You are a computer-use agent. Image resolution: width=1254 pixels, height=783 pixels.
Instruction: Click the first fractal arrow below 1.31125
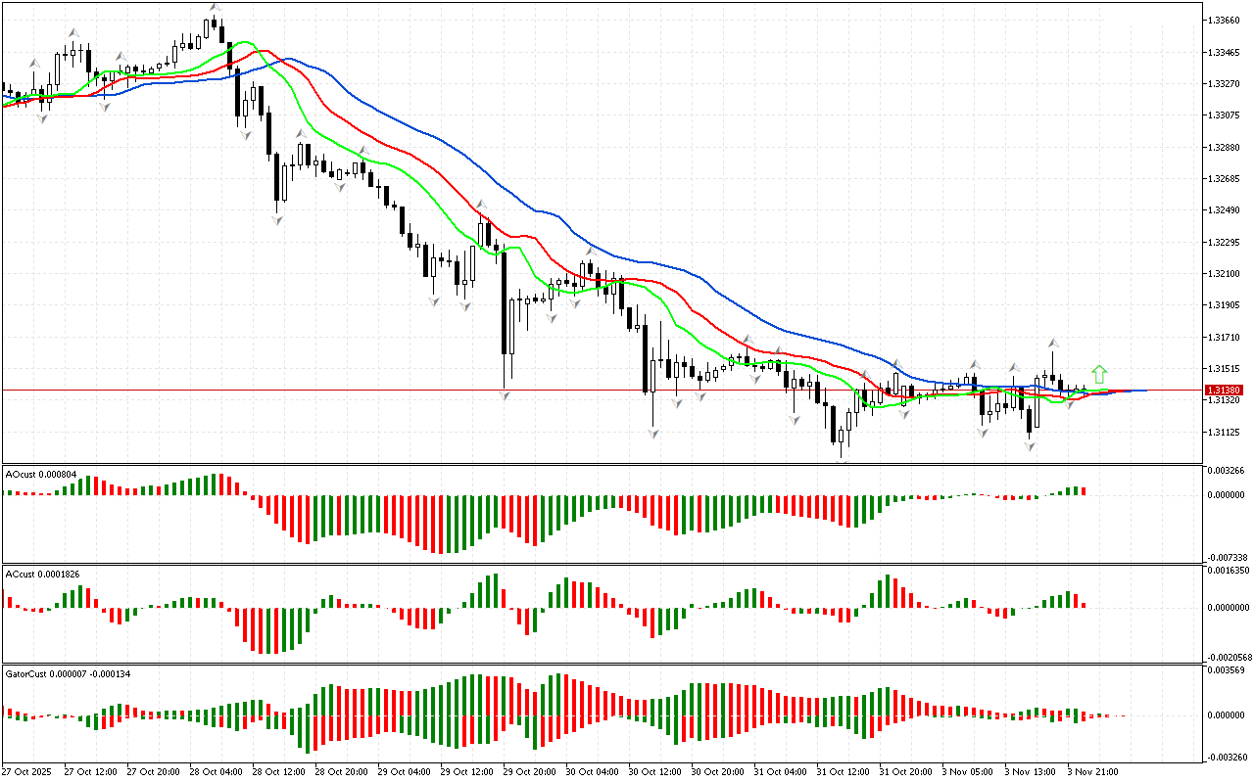pyautogui.click(x=652, y=432)
